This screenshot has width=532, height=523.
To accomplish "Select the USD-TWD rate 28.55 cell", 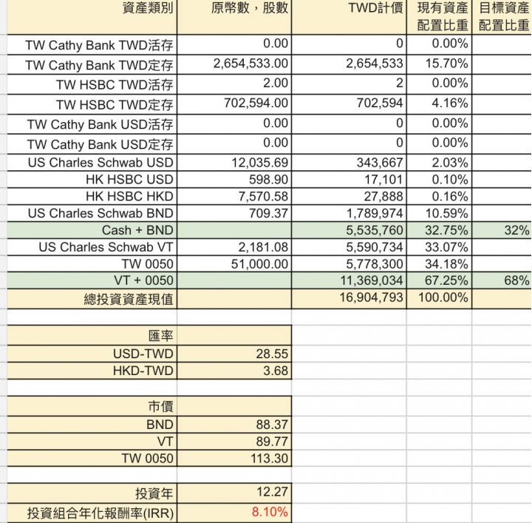I will [x=234, y=354].
